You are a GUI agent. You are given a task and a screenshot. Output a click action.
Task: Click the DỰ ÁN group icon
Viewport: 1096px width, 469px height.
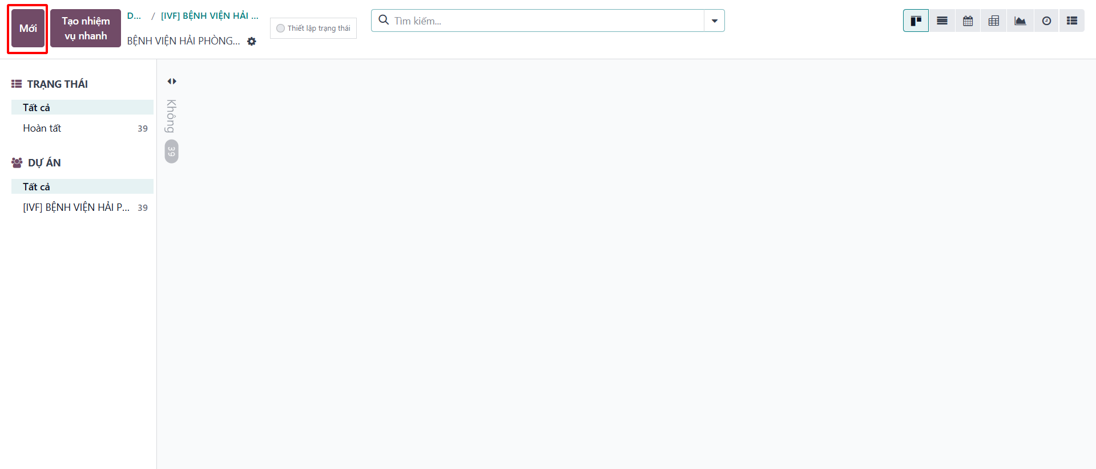[17, 162]
